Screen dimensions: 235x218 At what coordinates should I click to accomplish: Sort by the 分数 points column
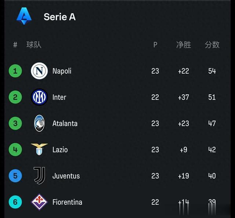click(212, 45)
